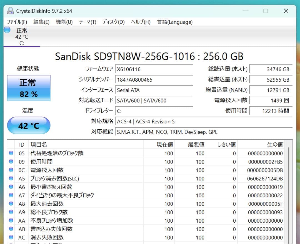Click 総書込量 (ホスト) value 52955 GB
The width and height of the screenshot is (300, 244).
pos(271,80)
